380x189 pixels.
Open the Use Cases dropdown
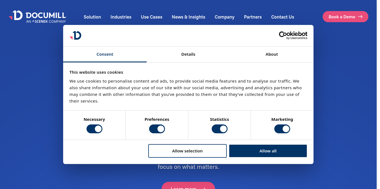coord(152,17)
